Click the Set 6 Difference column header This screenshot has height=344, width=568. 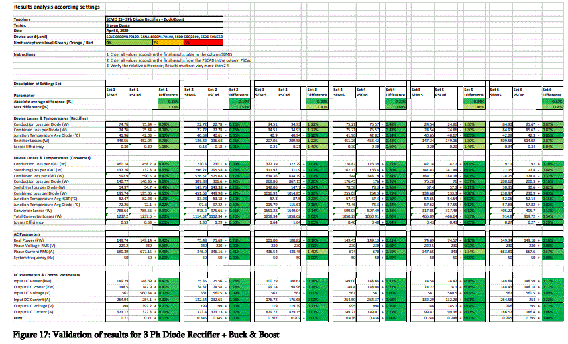coord(553,92)
